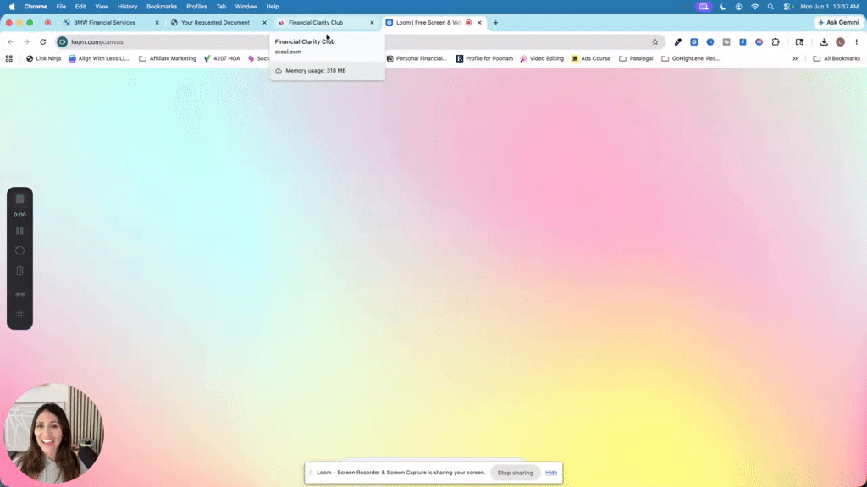Click the bottom icon in the Loom control bar
The image size is (867, 487).
coord(20,314)
